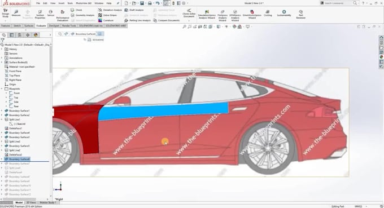Click the Sensor tool in the ribbon

(x=51, y=13)
